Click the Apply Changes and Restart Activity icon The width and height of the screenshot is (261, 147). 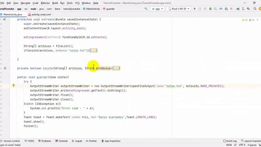[x=200, y=9]
